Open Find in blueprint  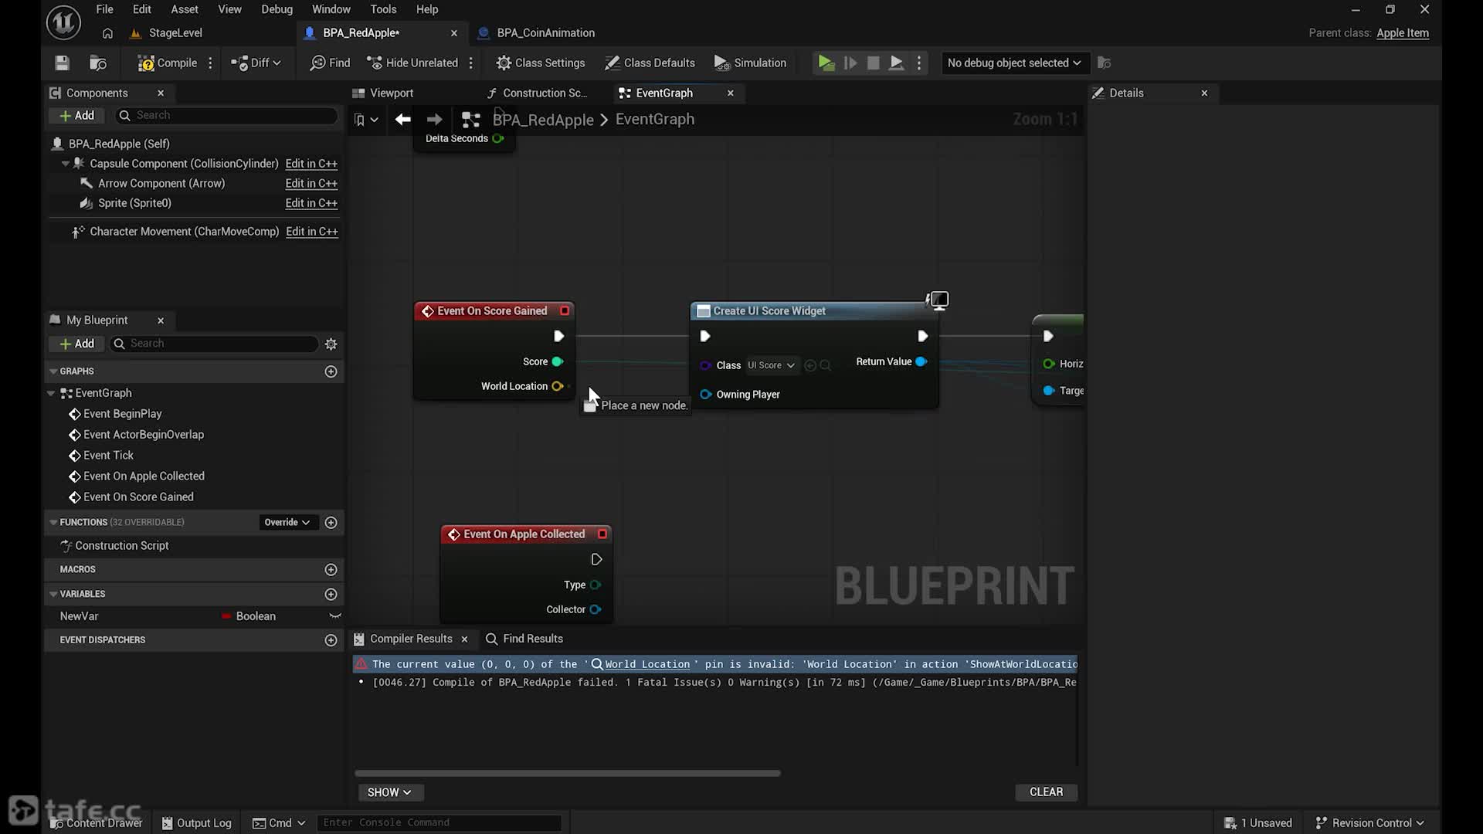[330, 63]
